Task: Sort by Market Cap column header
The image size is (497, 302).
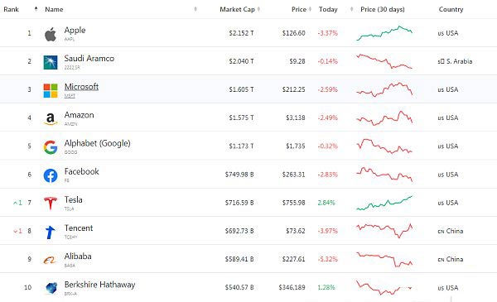Action: tap(239, 9)
